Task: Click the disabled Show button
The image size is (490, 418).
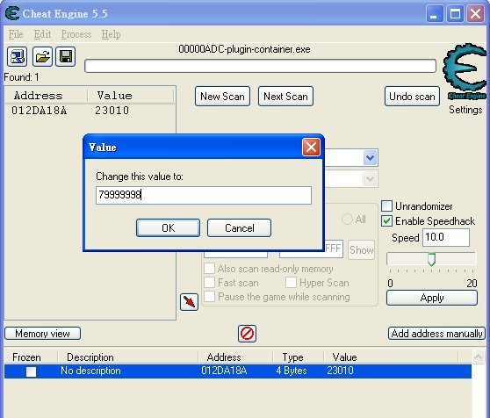Action: click(x=362, y=250)
